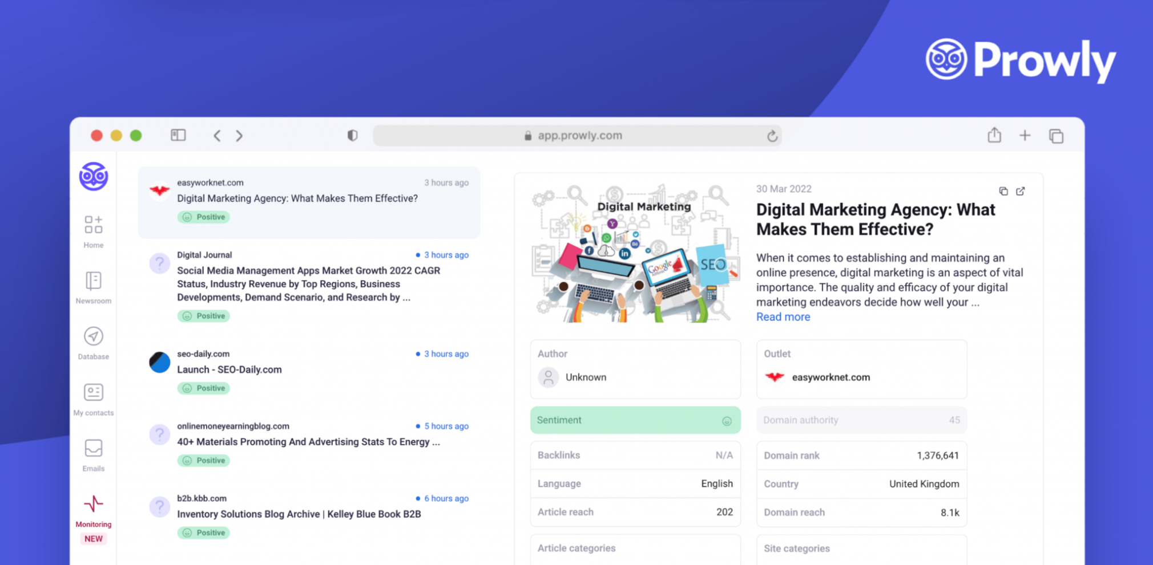Click the Positive badge on the easyworknet.com mention

pyautogui.click(x=203, y=217)
